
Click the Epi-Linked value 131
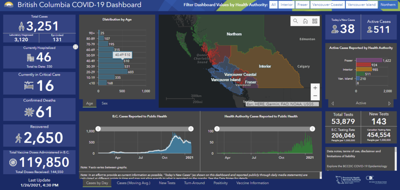tap(57, 39)
